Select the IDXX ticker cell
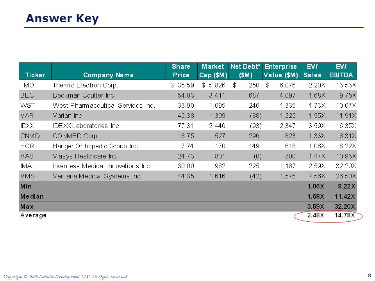Screen dimensions: 375x281 (27, 126)
